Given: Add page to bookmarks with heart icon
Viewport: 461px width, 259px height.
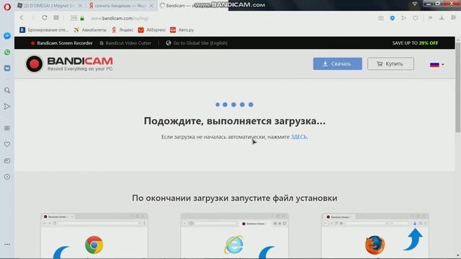Looking at the screenshot, I should 415,18.
